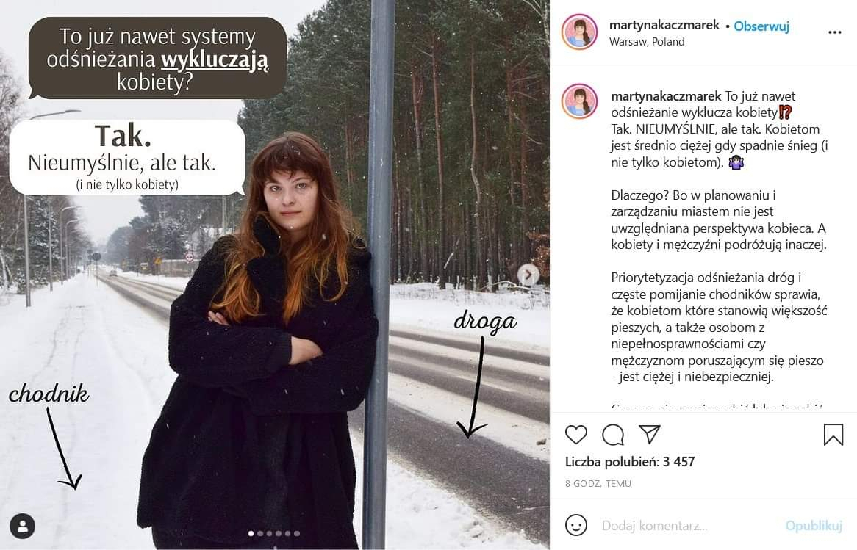Screen dimensions: 857x550
Task: Click the Dodaj komentarz comment field
Action: (x=689, y=526)
